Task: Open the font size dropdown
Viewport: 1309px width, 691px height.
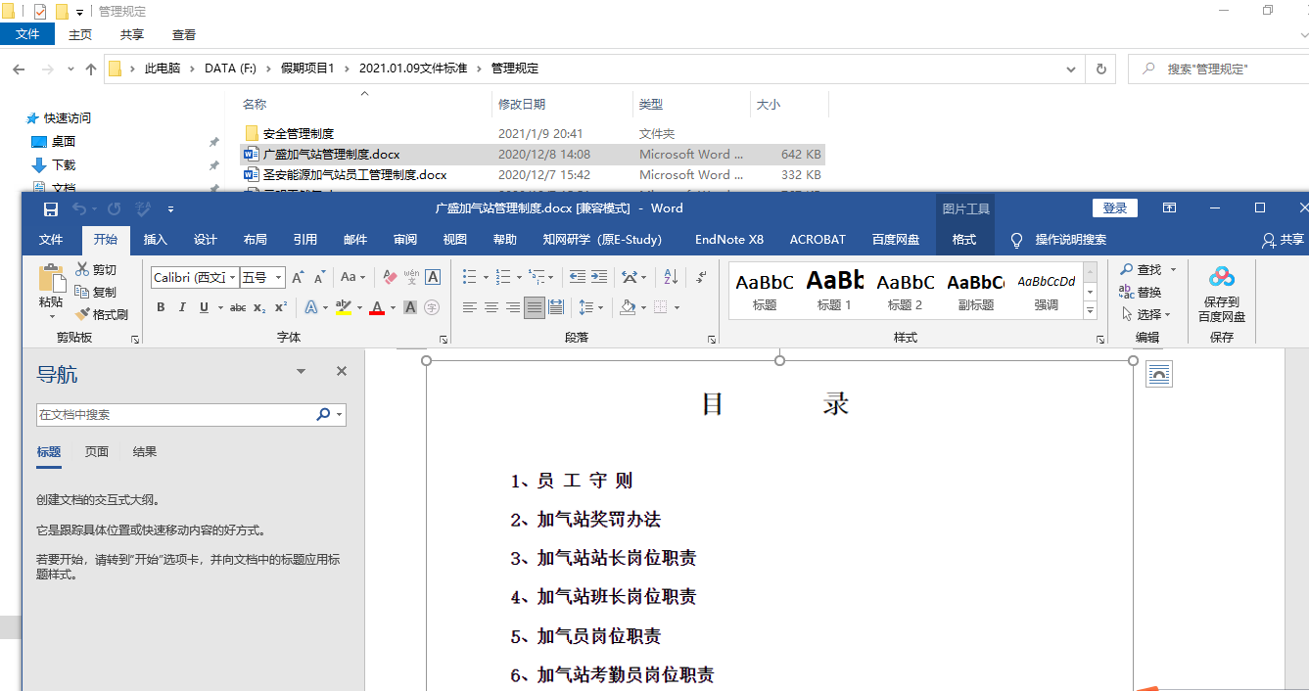Action: coord(278,278)
